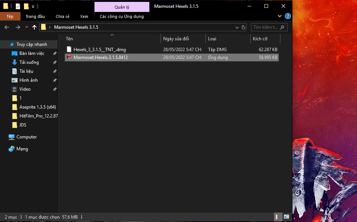This screenshot has height=222, width=357.
Task: Click the search magnifier icon
Action: (282, 27)
